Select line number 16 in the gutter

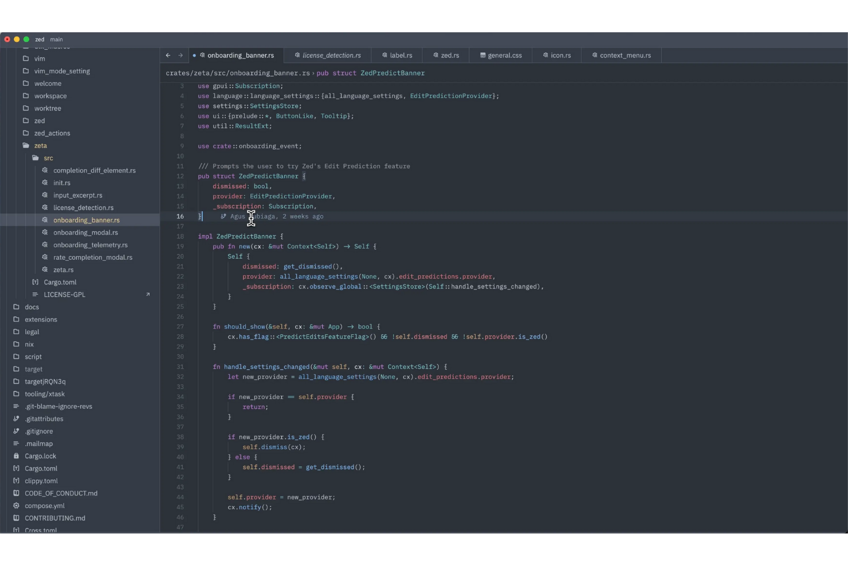click(x=180, y=216)
